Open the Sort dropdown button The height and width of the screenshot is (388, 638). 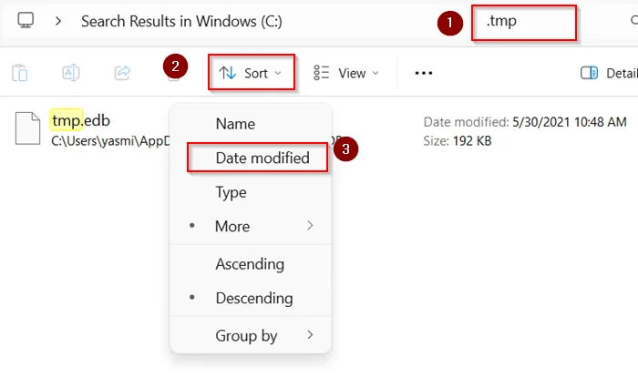click(x=251, y=73)
